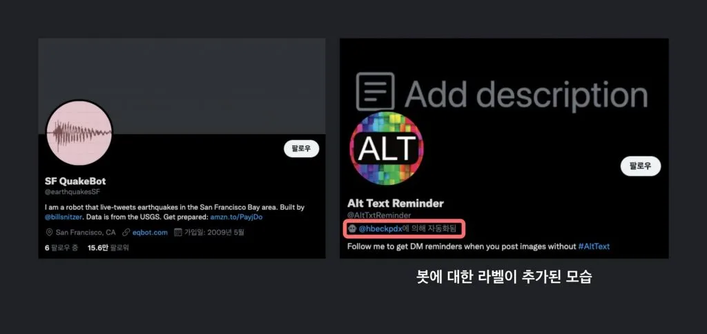Open the @hbeckpdx profile link
The image size is (707, 334).
pos(380,229)
